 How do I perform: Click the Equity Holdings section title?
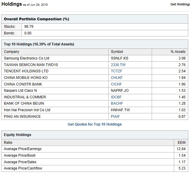(x=17, y=135)
